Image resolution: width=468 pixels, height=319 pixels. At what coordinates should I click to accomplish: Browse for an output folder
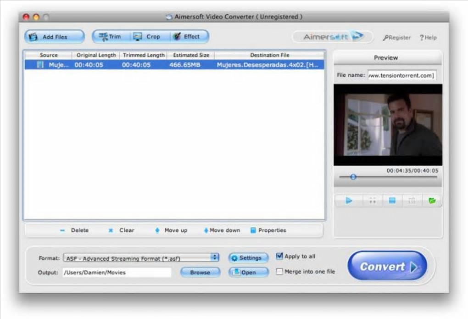click(200, 272)
